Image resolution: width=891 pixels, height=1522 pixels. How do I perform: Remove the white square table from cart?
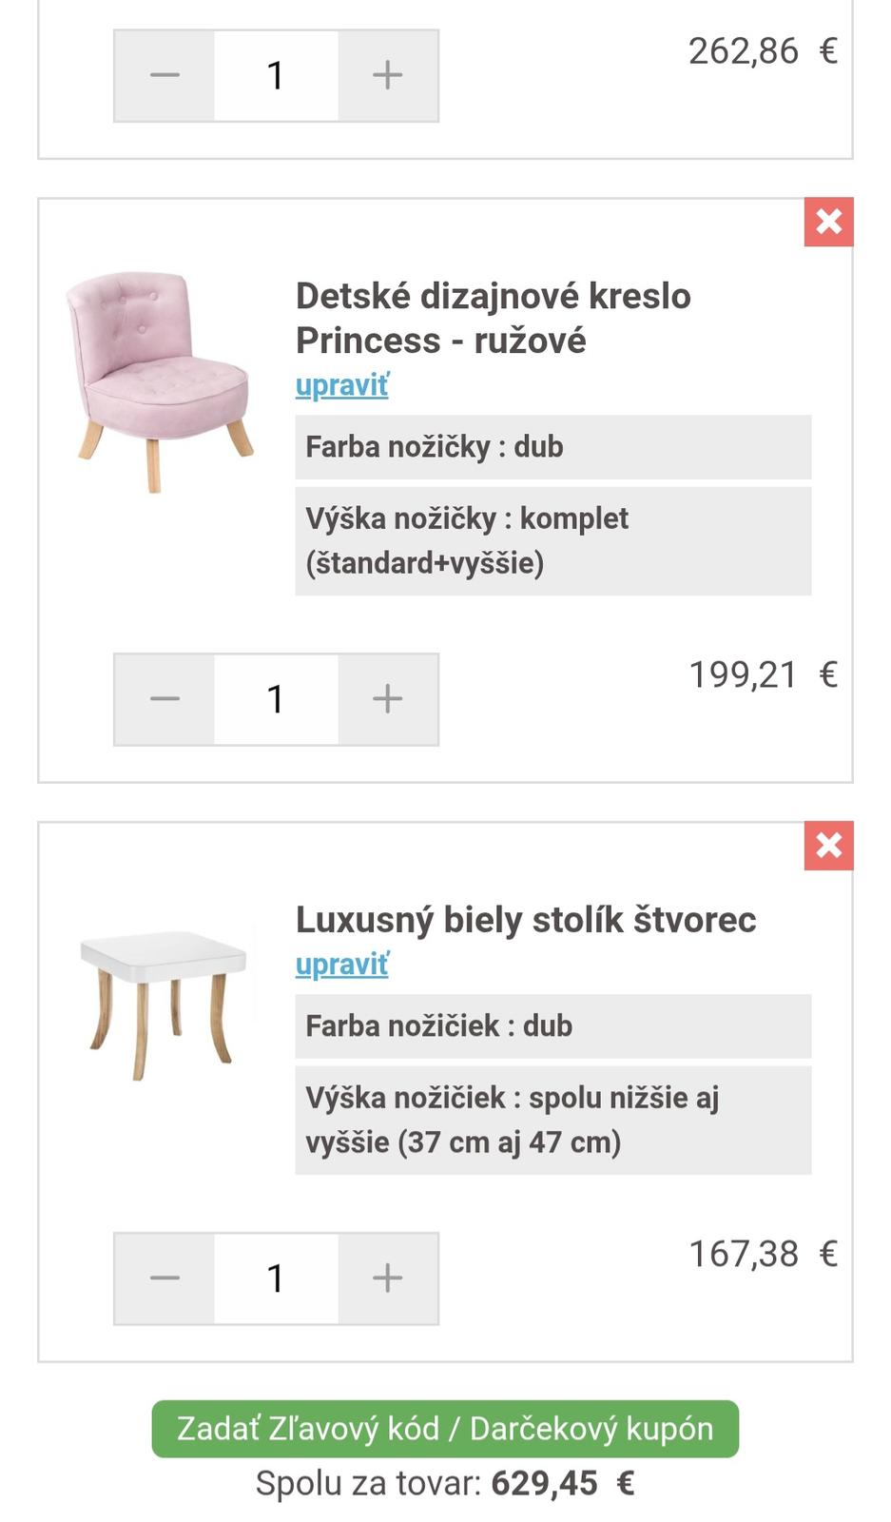coord(828,846)
